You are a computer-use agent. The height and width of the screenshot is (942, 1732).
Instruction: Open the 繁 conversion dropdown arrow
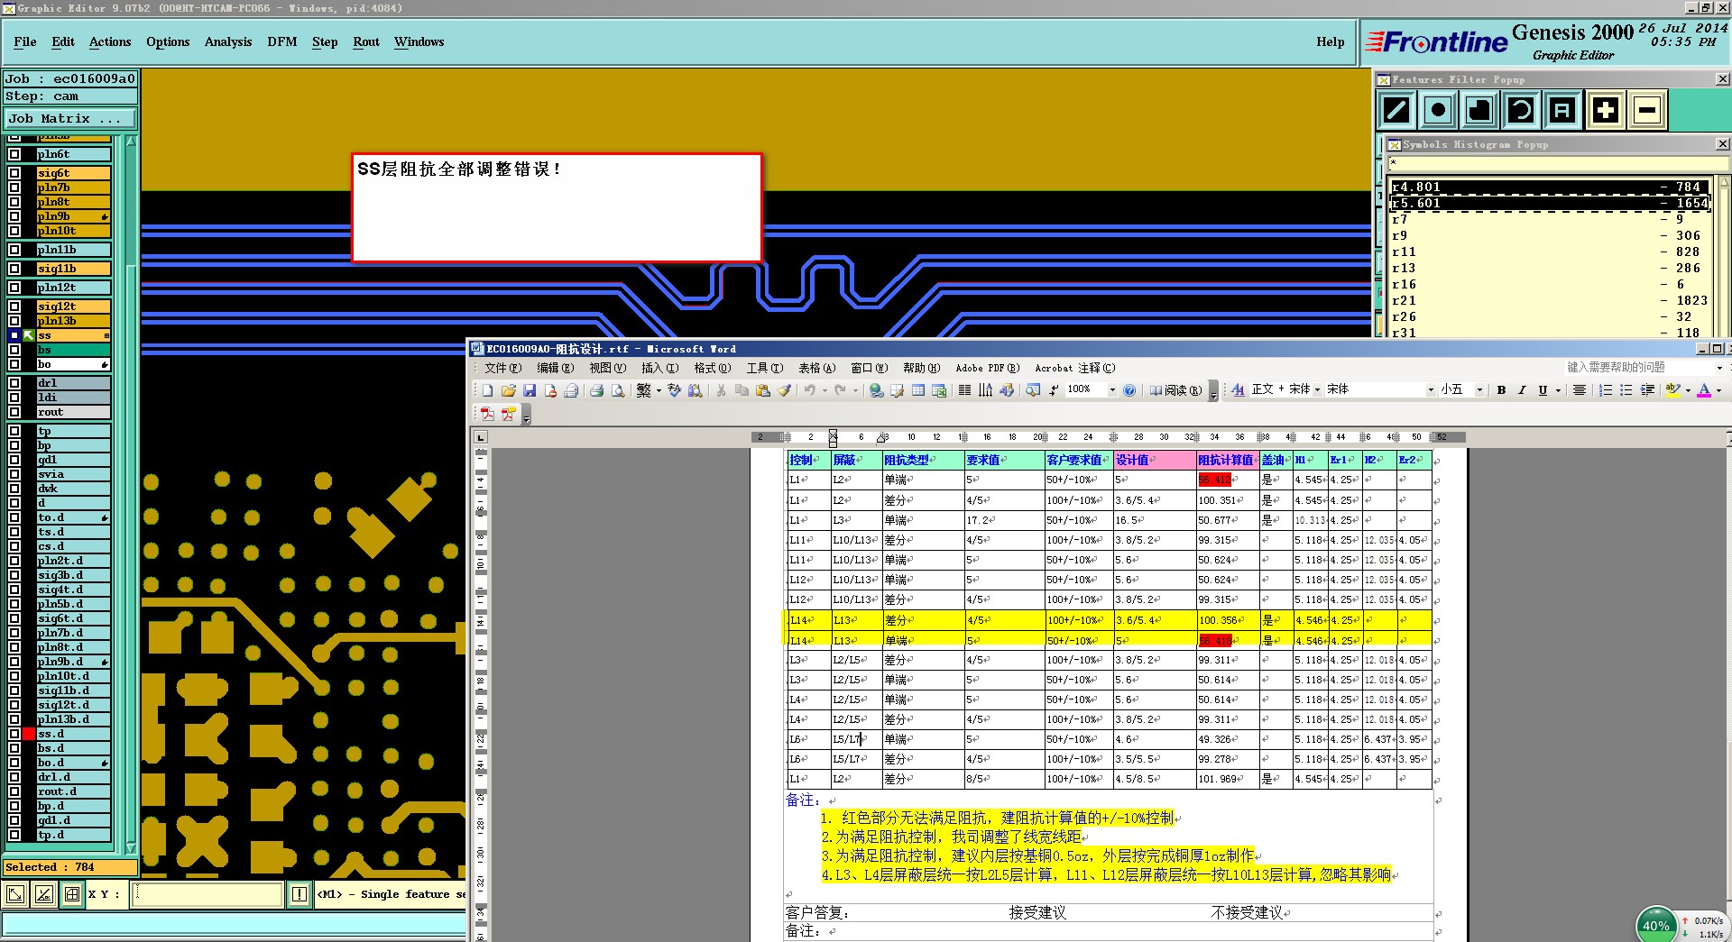659,390
